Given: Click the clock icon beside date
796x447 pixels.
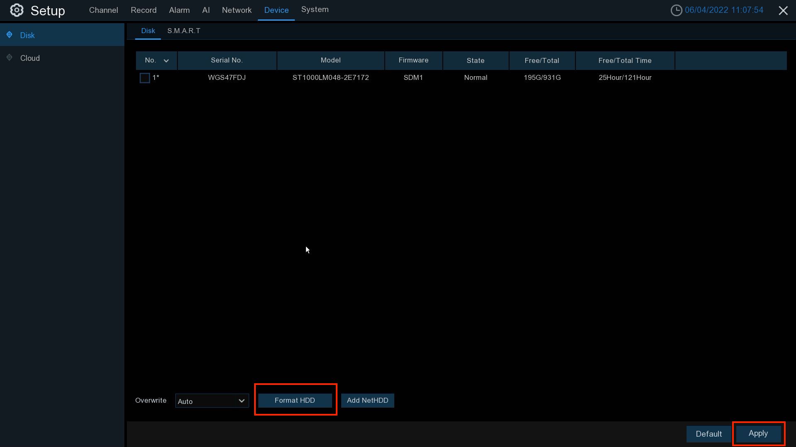Looking at the screenshot, I should (676, 10).
